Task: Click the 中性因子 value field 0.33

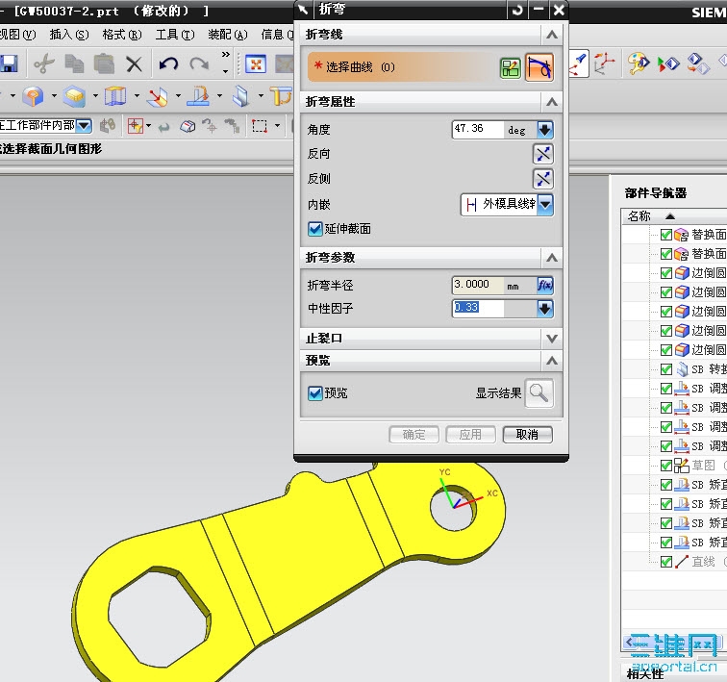Action: click(x=478, y=309)
